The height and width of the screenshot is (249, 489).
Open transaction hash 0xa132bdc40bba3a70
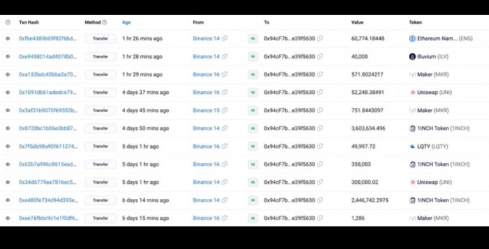click(48, 74)
